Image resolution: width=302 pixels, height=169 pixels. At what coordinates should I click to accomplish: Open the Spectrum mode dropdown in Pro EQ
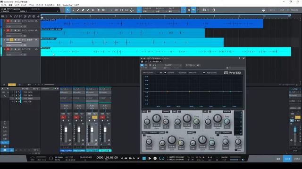point(193,73)
